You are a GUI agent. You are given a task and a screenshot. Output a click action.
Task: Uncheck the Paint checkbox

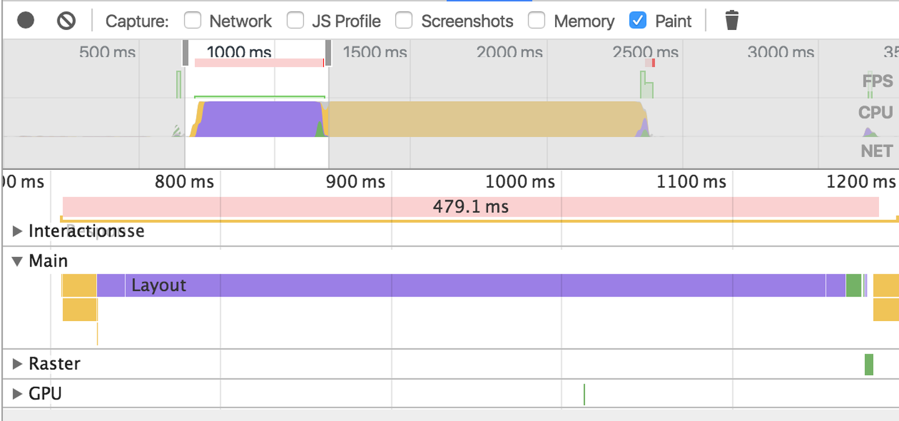[x=638, y=21]
